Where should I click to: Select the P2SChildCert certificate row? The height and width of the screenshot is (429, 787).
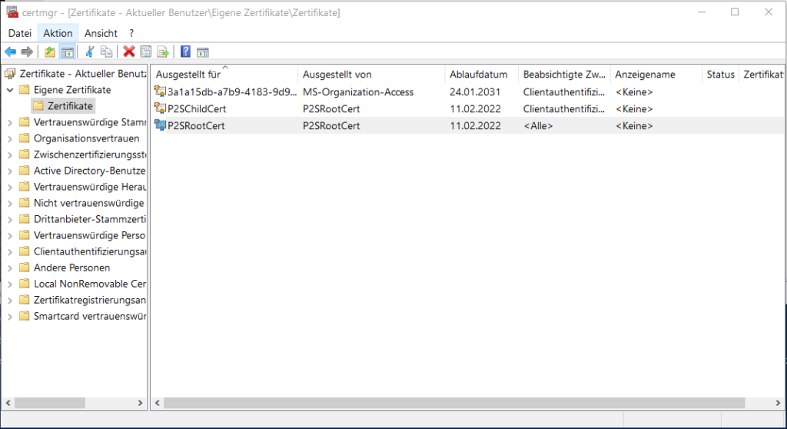[468, 108]
